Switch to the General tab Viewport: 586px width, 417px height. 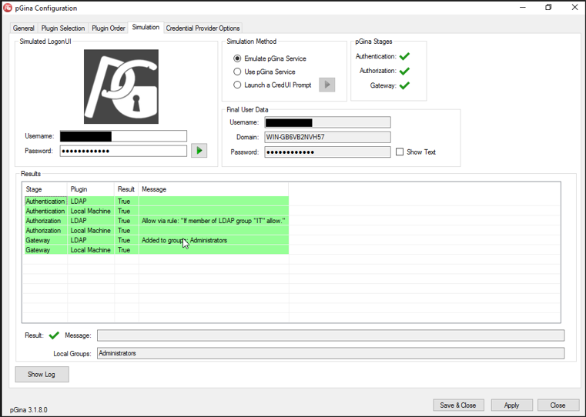pyautogui.click(x=24, y=28)
